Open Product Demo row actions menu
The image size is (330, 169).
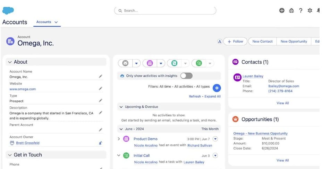tap(215, 139)
